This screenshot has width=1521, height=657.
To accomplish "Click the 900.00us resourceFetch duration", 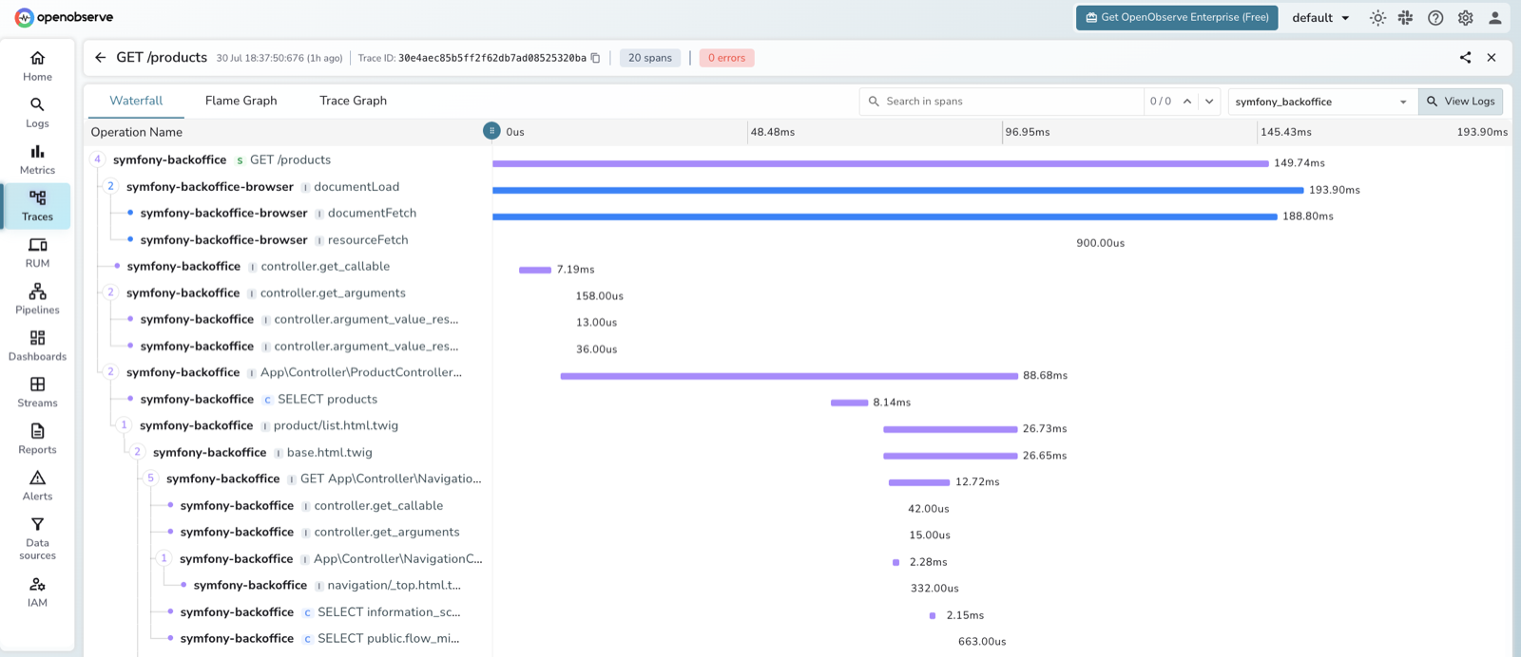I will click(1100, 243).
